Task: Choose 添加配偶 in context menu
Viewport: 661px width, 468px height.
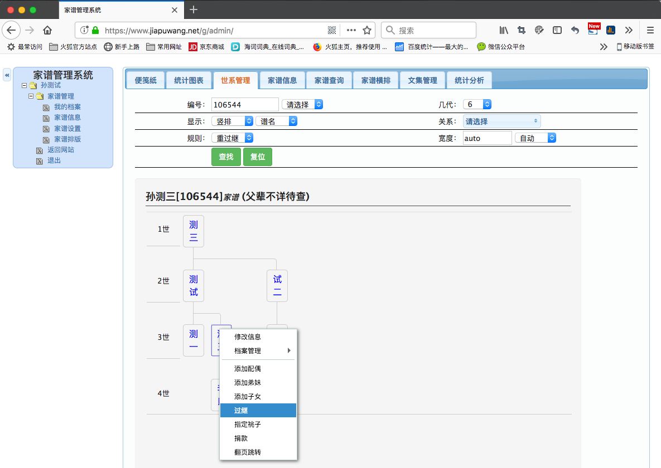Action: pyautogui.click(x=258, y=369)
